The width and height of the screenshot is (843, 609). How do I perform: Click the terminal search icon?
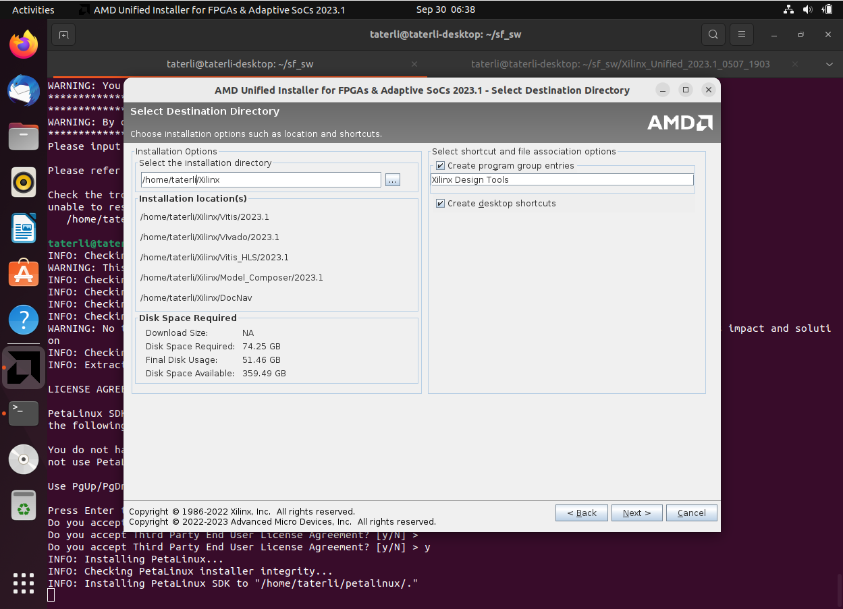tap(713, 34)
